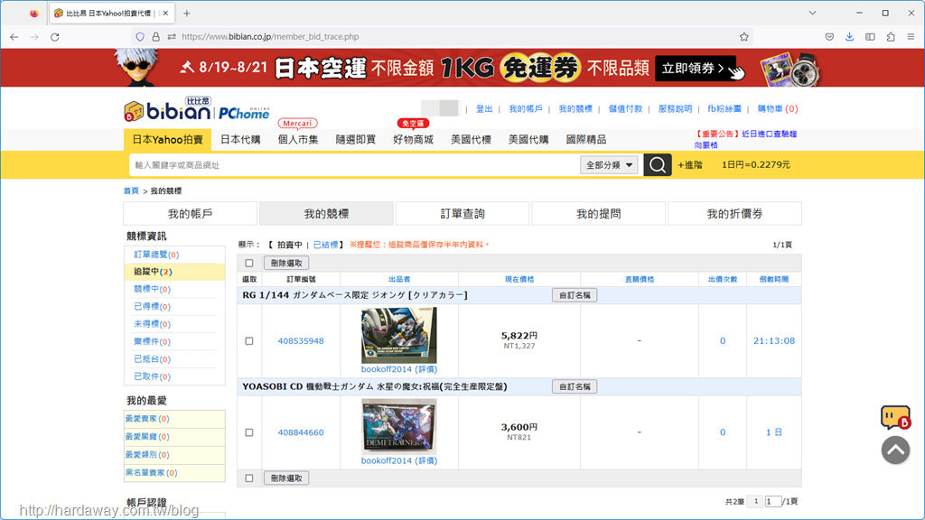Select the 日本代購 nav tab
This screenshot has height=520, width=925.
[x=240, y=140]
